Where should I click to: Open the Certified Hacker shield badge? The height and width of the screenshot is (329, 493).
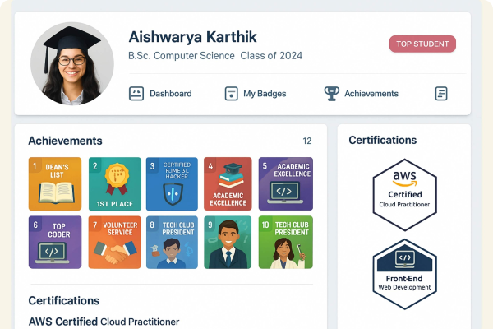172,183
